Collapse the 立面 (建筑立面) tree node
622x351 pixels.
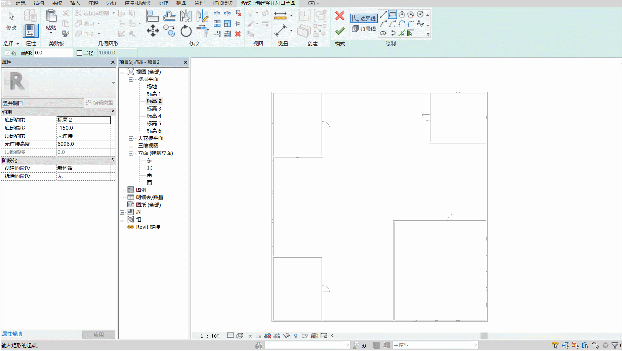[131, 153]
